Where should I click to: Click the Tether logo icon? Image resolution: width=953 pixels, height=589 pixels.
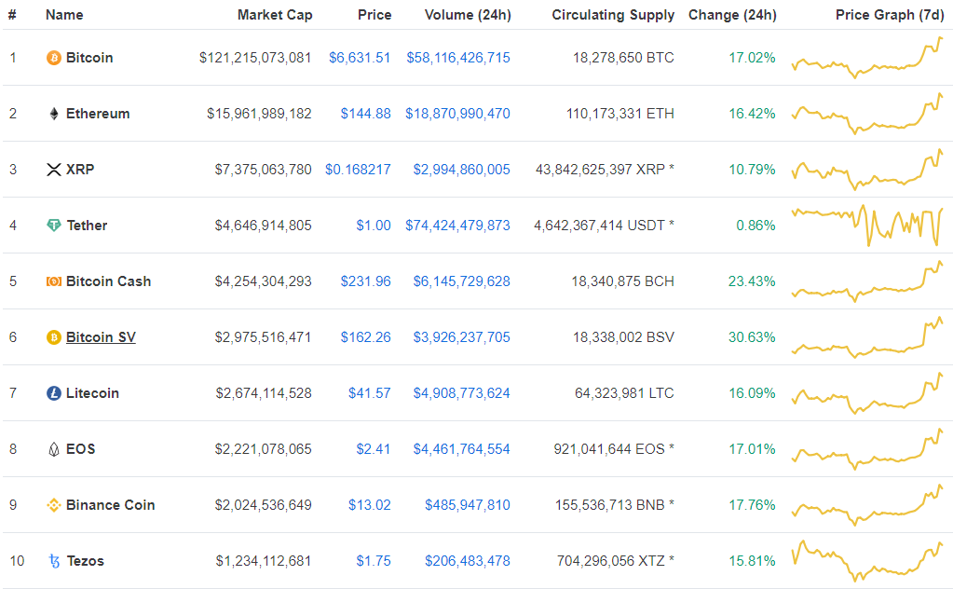(x=53, y=226)
